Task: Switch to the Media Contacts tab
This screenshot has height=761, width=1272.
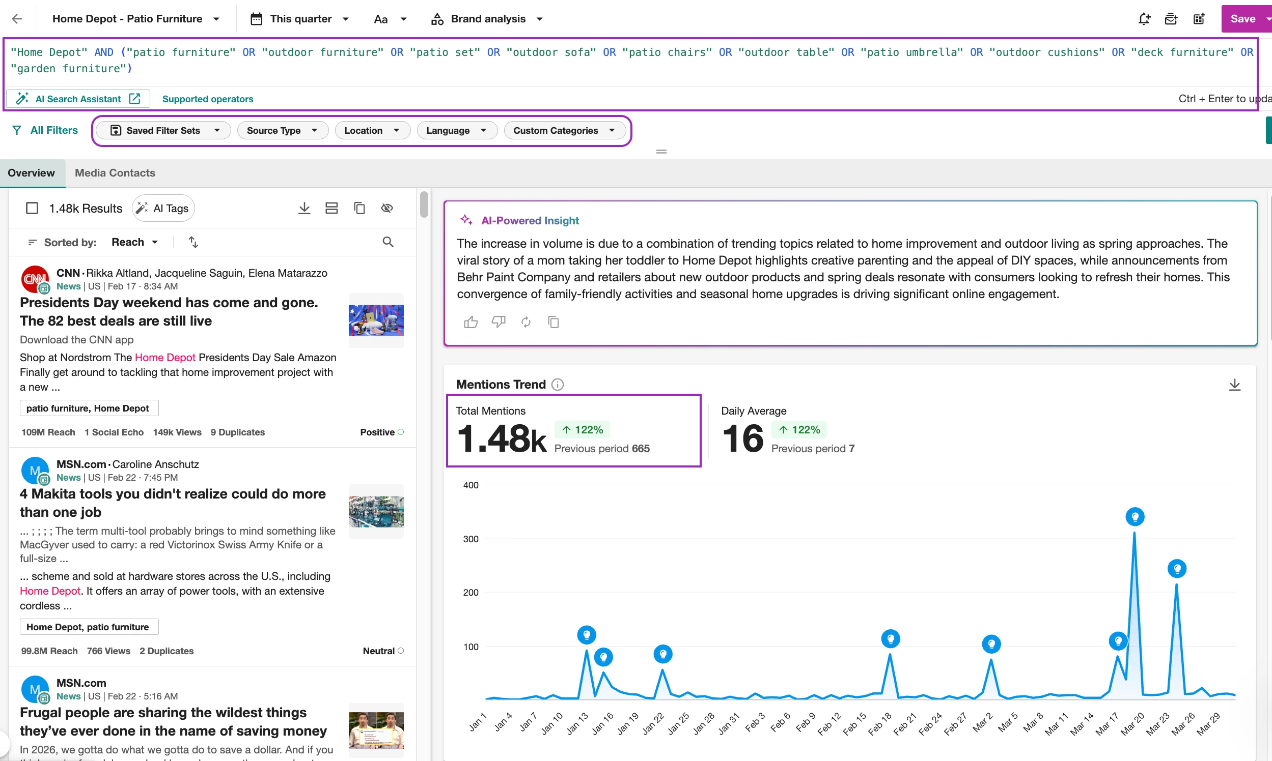Action: [x=115, y=173]
